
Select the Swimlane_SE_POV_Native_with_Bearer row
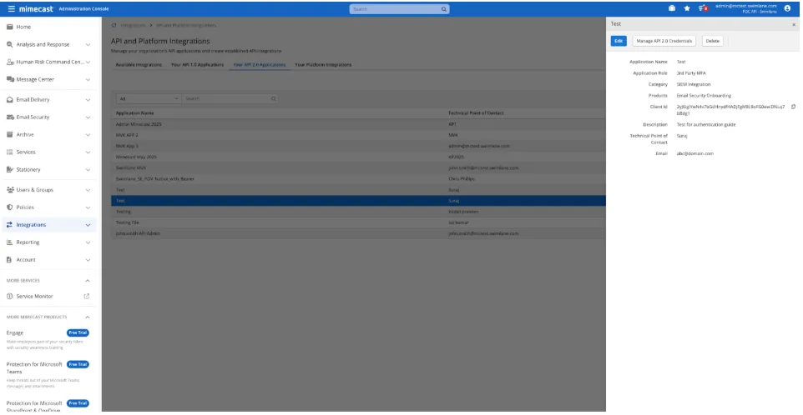pos(358,179)
